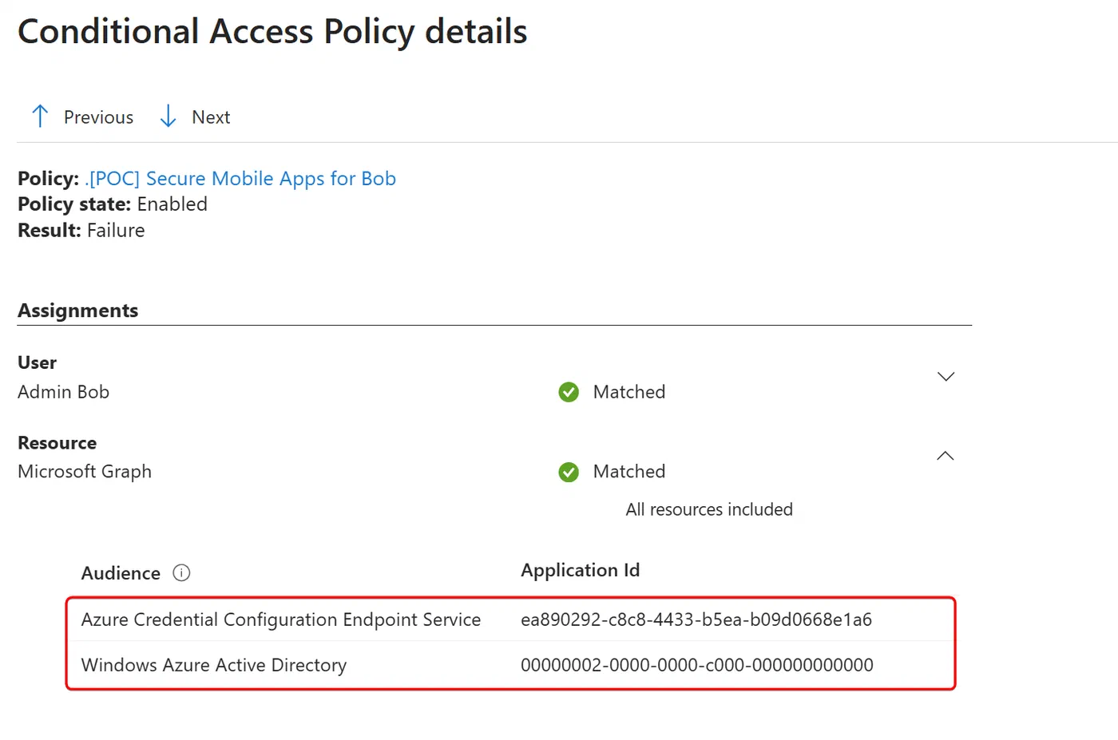The height and width of the screenshot is (740, 1118).
Task: Click Matched status for Resource
Action: click(629, 472)
